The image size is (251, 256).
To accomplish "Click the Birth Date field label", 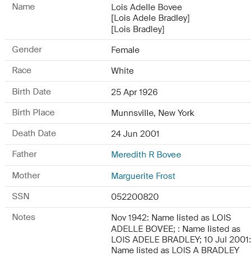I will coord(31,92).
